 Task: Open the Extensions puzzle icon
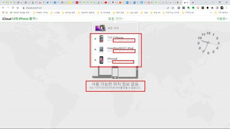click(x=212, y=8)
